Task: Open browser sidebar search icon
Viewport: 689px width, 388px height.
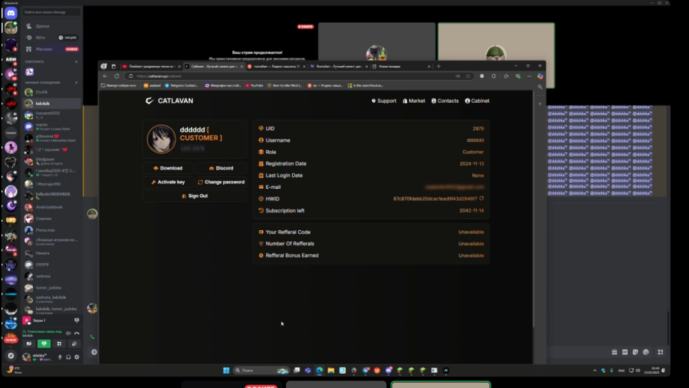Action: pos(540,87)
